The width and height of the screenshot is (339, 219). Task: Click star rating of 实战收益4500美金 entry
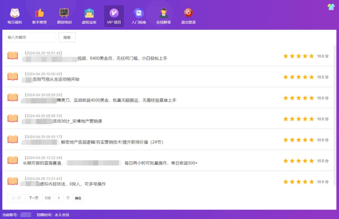pyautogui.click(x=299, y=98)
